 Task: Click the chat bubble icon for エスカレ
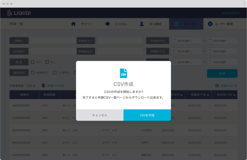[107, 24]
